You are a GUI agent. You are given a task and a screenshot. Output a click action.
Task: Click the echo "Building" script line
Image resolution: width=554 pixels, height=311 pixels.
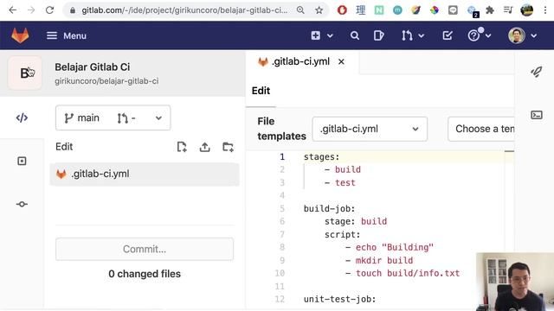(395, 248)
